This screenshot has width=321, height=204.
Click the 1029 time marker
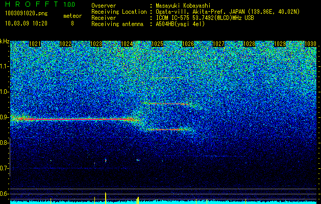click(x=280, y=44)
